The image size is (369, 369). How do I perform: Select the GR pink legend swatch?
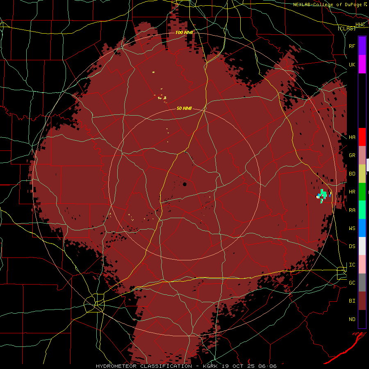click(x=362, y=155)
